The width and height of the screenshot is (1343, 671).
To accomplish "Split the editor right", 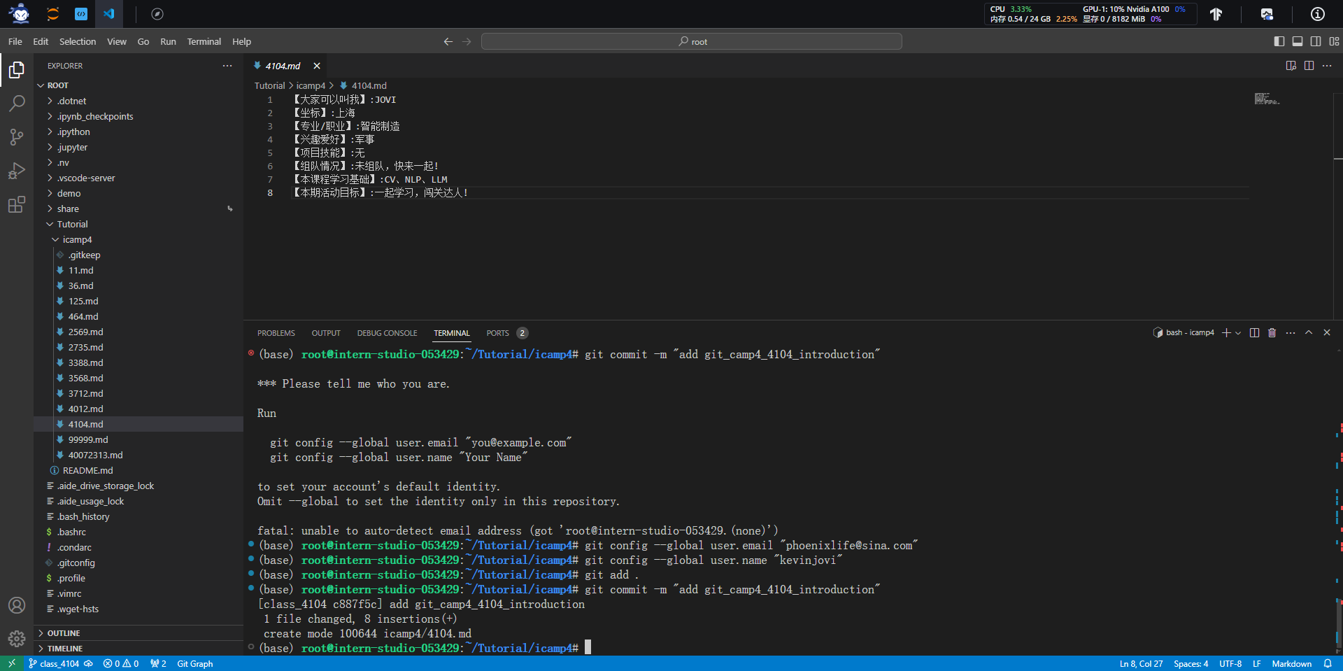I will coord(1309,66).
